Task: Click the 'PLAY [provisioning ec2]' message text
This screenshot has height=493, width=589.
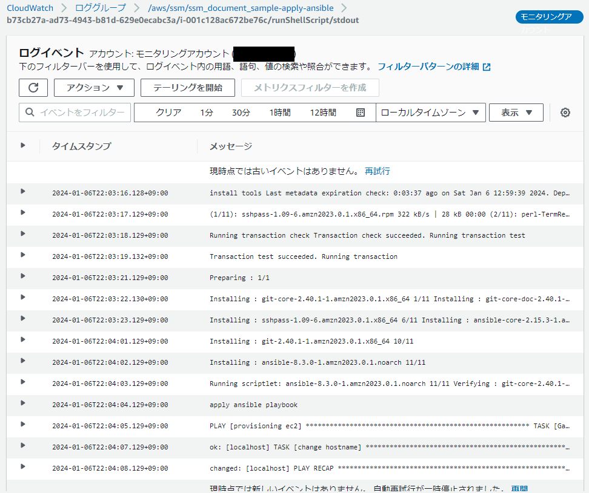Action: tap(390, 426)
